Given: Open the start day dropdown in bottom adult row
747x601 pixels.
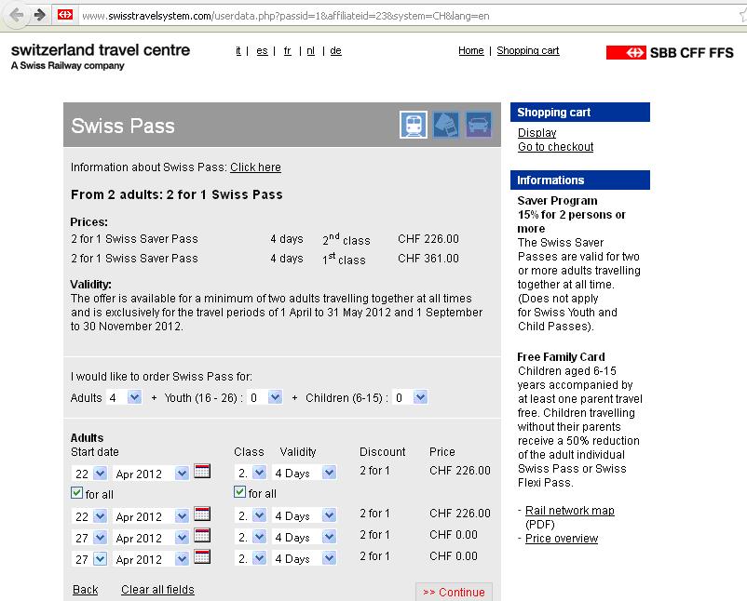Looking at the screenshot, I should pos(89,559).
